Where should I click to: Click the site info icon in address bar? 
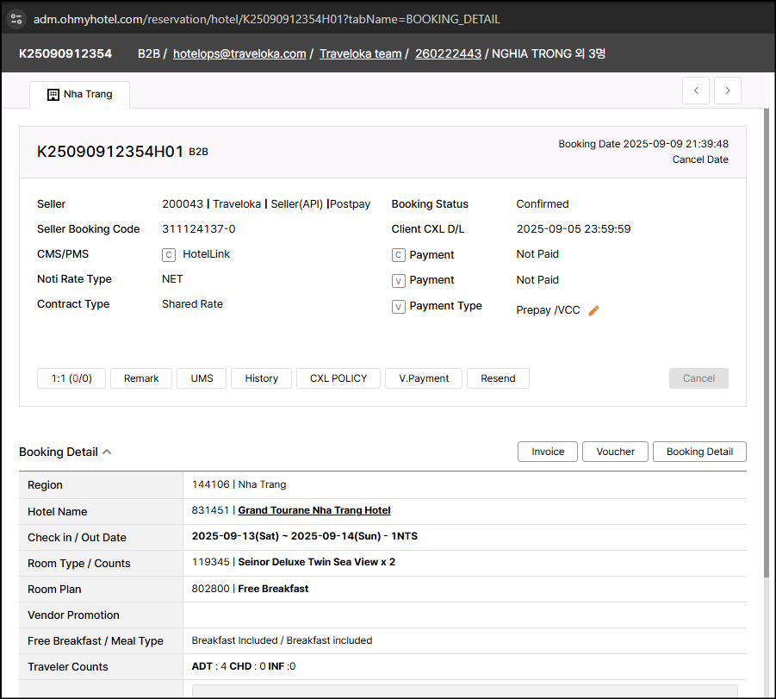16,18
